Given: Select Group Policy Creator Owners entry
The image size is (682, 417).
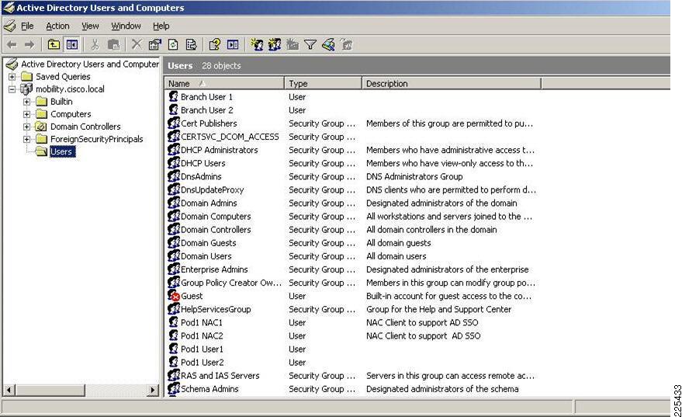Looking at the screenshot, I should point(231,283).
